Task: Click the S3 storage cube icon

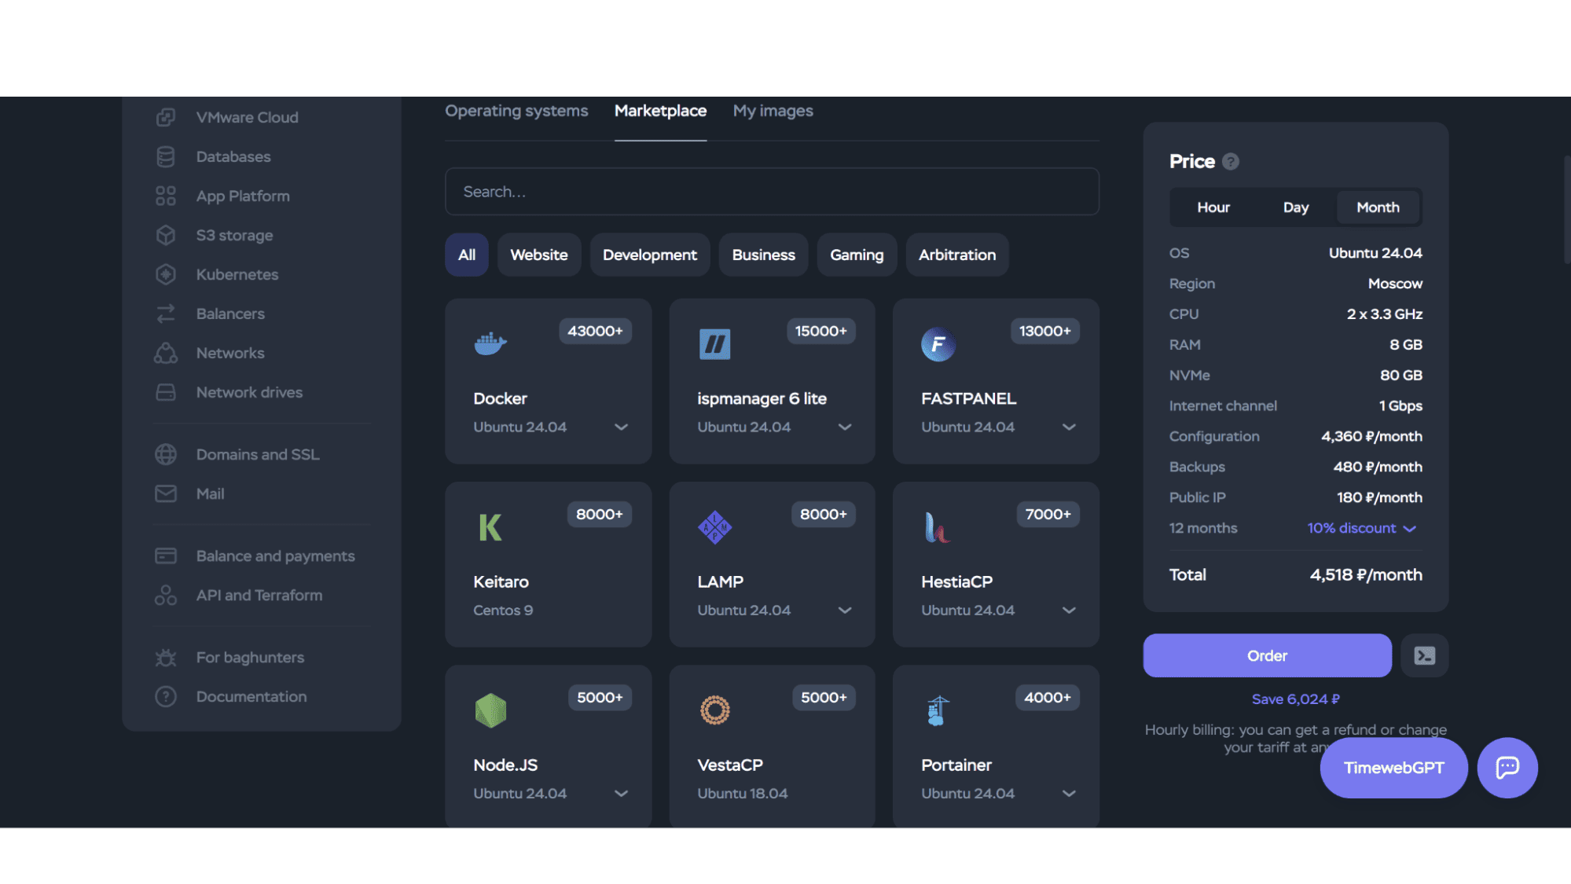Action: 165,235
